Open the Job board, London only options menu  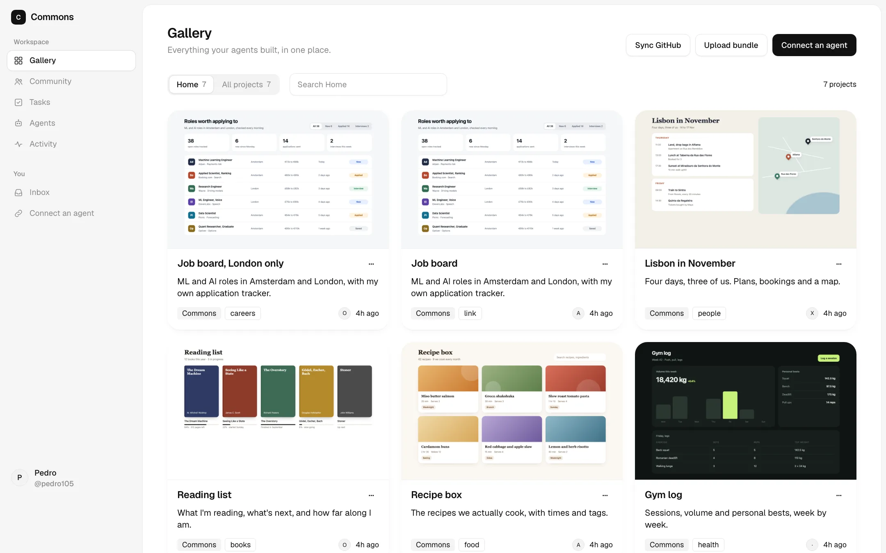[x=371, y=264]
